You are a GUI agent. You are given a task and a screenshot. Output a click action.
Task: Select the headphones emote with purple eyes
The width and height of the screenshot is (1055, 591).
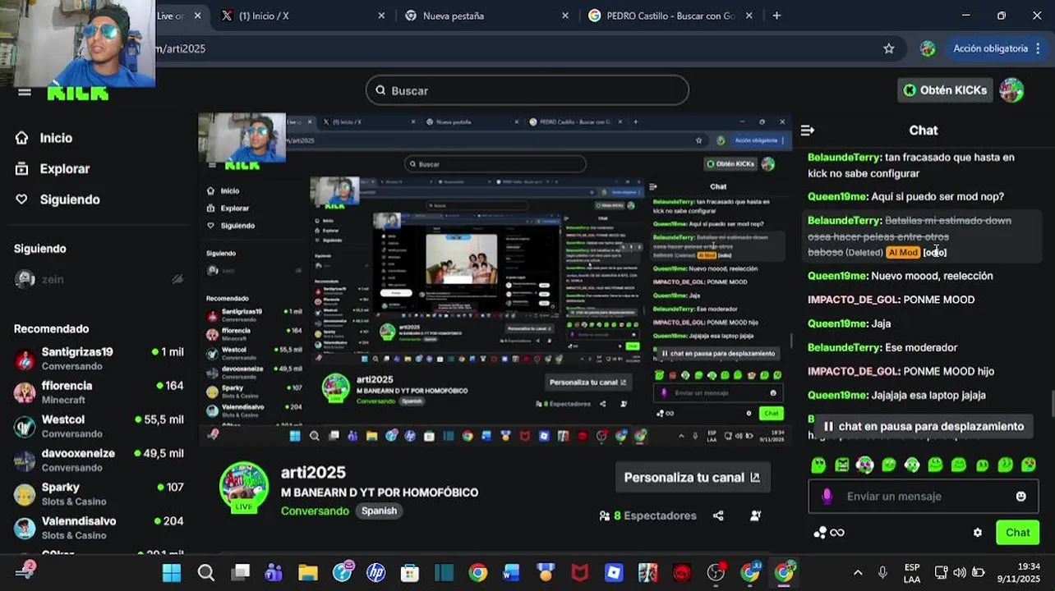(864, 465)
